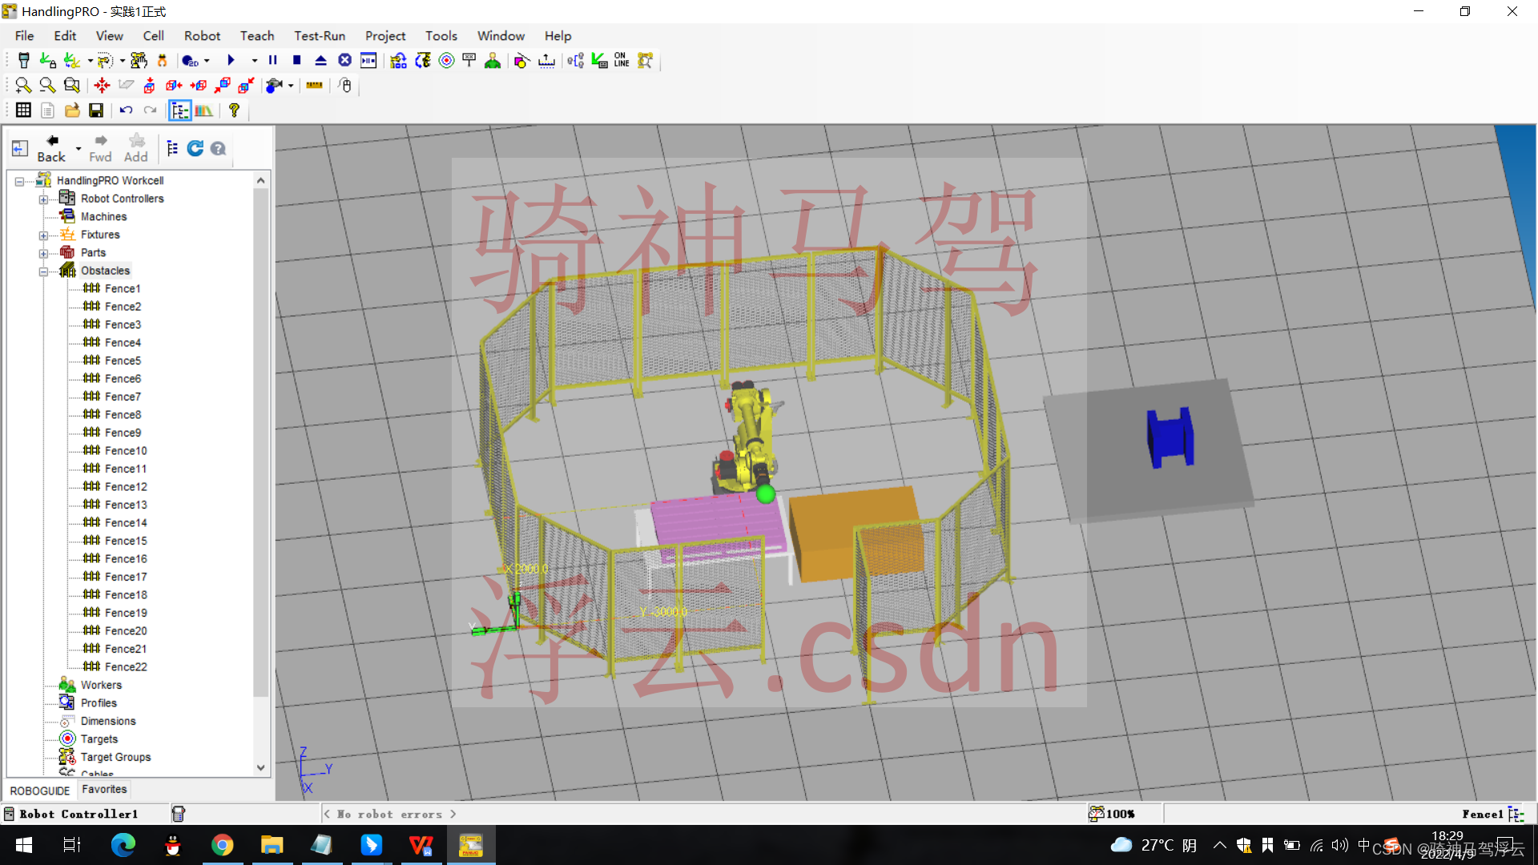This screenshot has height=865, width=1538.
Task: Stop the running simulation
Action: pyautogui.click(x=296, y=61)
